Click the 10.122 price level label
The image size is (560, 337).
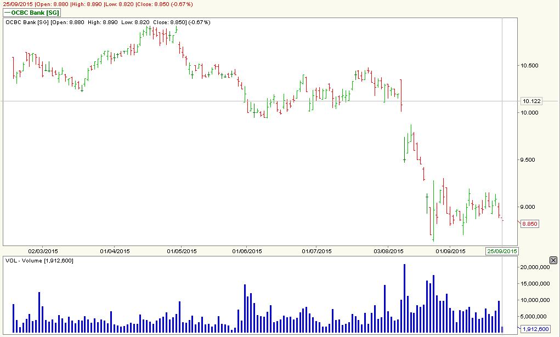[x=531, y=101]
